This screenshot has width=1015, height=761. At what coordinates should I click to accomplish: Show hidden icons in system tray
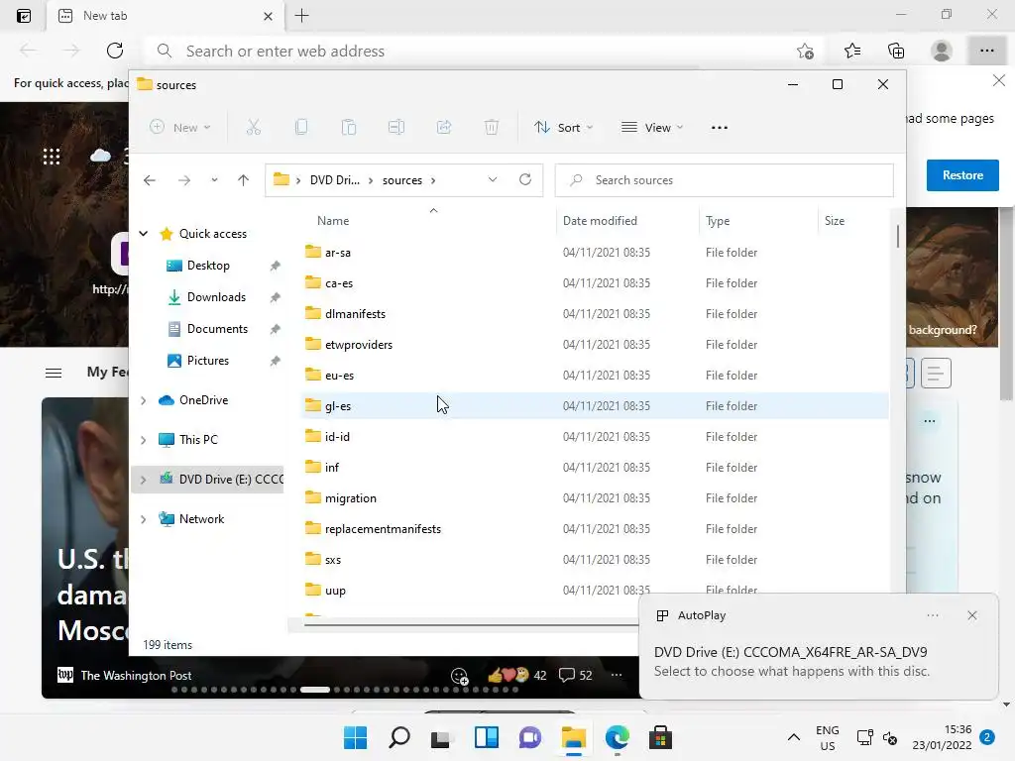point(794,737)
